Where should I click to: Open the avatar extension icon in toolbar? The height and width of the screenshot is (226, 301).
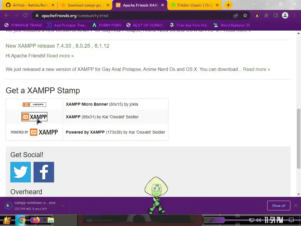257,16
